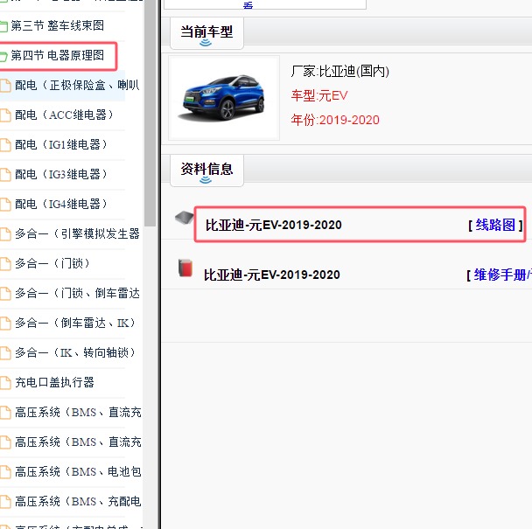Open 多合一（引擎模拟发生器 page
Viewport: 532px width, 529px height.
pyautogui.click(x=77, y=233)
